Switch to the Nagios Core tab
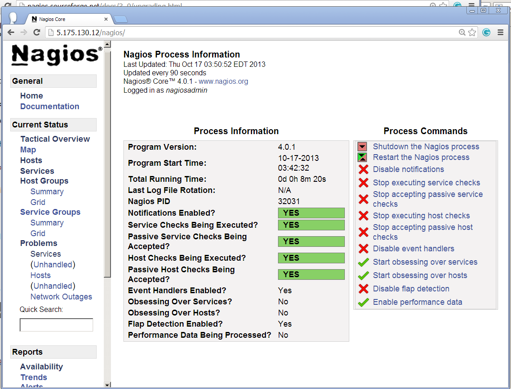 [67, 19]
